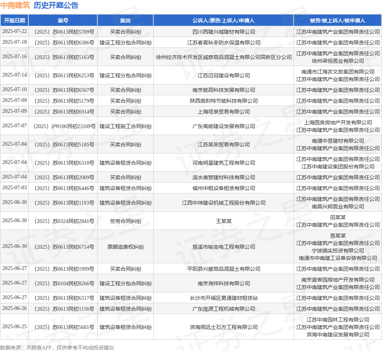Click defendant 宁波锦实投资有限公司
Screen dimensions: 382x351
[338, 251]
